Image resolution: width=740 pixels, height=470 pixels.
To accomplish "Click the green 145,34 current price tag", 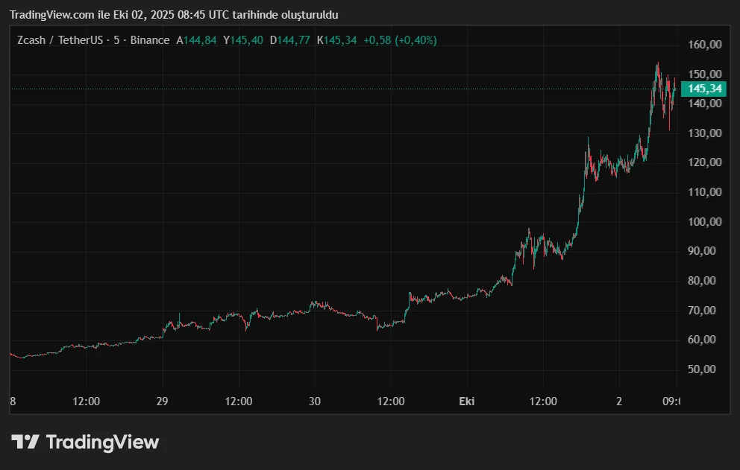I will click(x=704, y=89).
